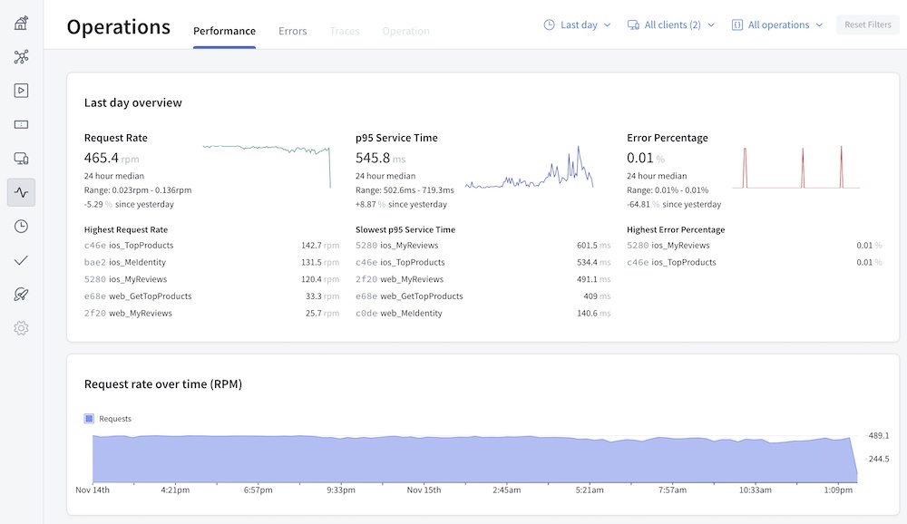Click the play button explorer icon
The height and width of the screenshot is (524, 907).
pos(21,91)
